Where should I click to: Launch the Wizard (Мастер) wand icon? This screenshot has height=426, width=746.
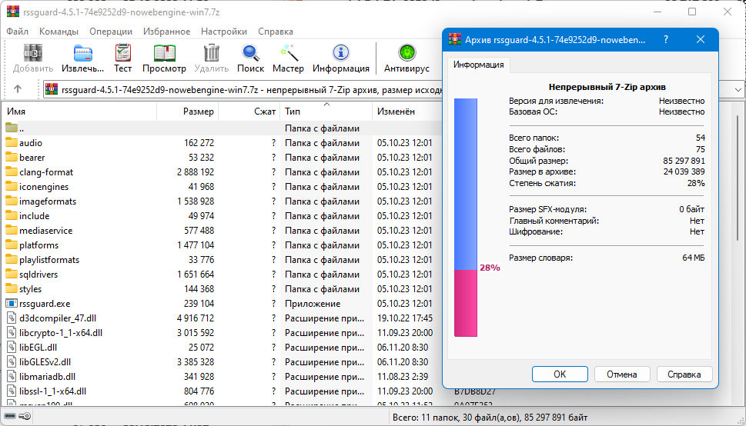pyautogui.click(x=289, y=53)
